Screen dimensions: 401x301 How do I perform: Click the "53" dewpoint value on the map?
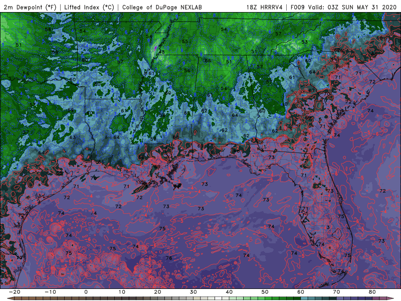pos(304,42)
